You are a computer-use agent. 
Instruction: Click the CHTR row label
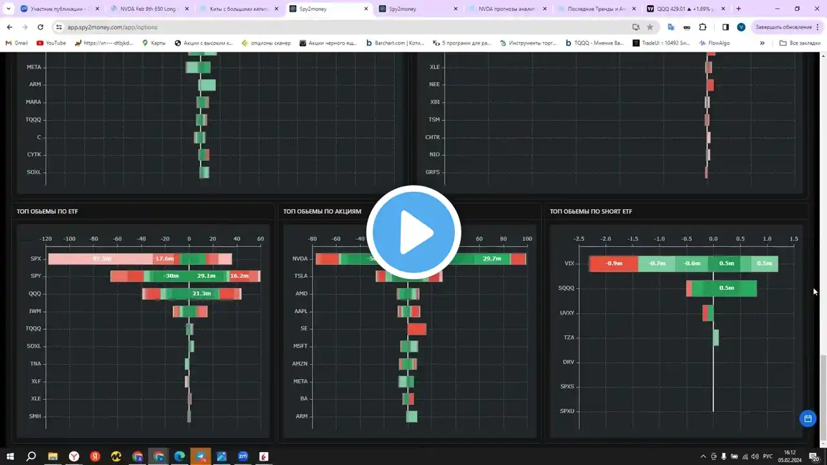[432, 138]
